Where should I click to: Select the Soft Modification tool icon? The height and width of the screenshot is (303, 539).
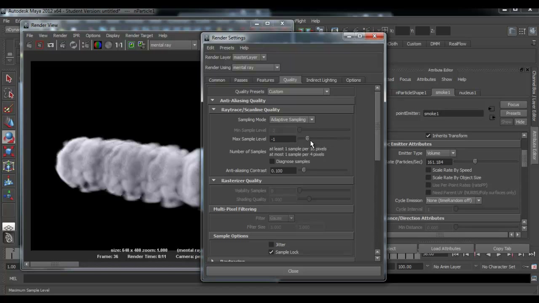tap(8, 181)
